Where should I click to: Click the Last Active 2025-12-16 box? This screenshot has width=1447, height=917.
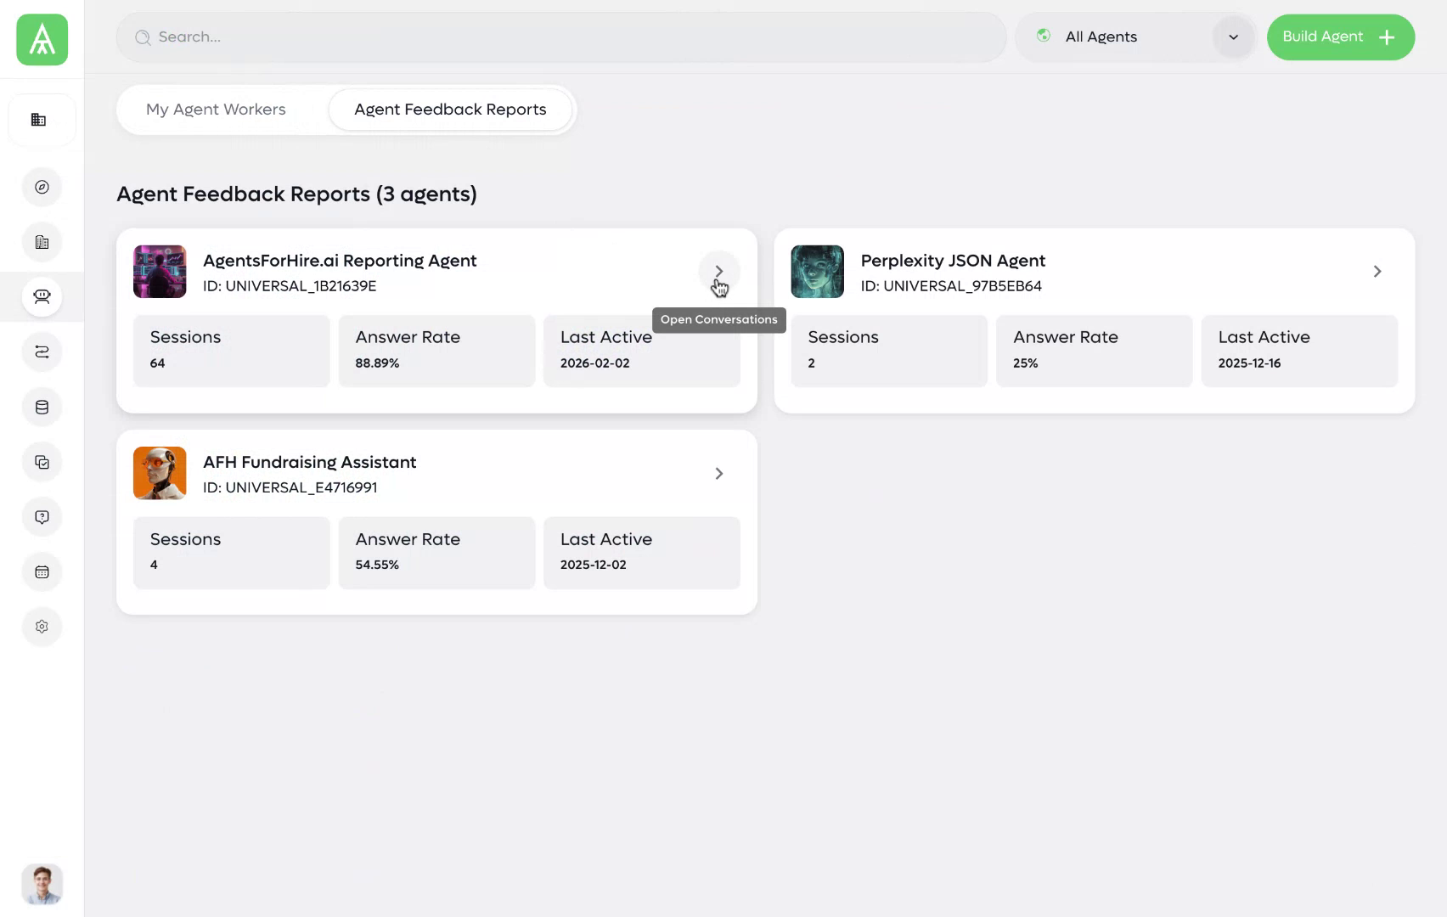click(x=1299, y=351)
